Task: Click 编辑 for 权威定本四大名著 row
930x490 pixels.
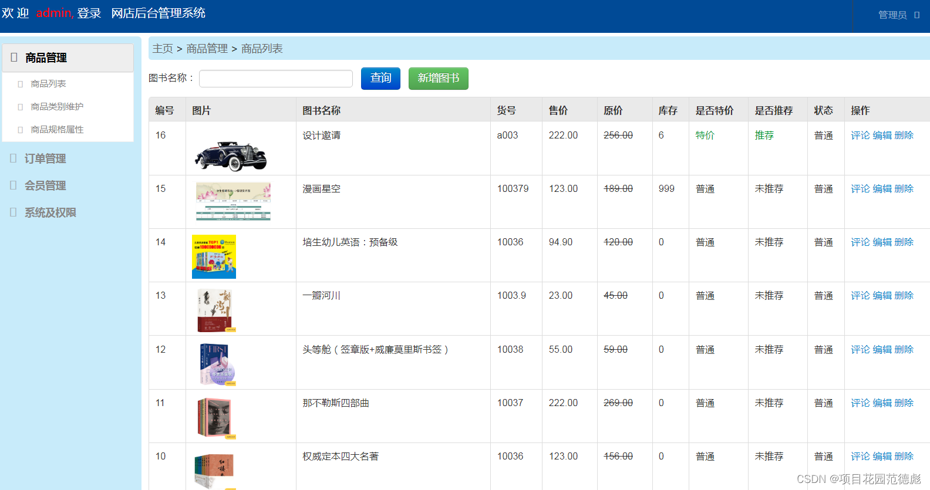Action: pos(882,457)
